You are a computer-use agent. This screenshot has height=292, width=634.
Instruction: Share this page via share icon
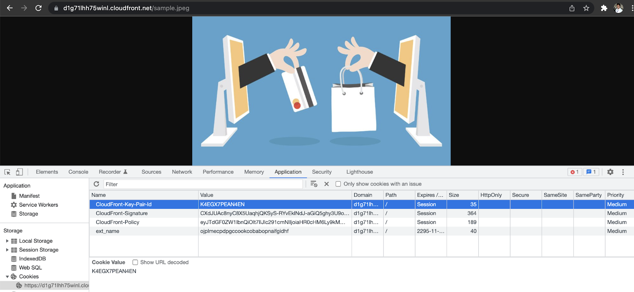click(x=572, y=8)
